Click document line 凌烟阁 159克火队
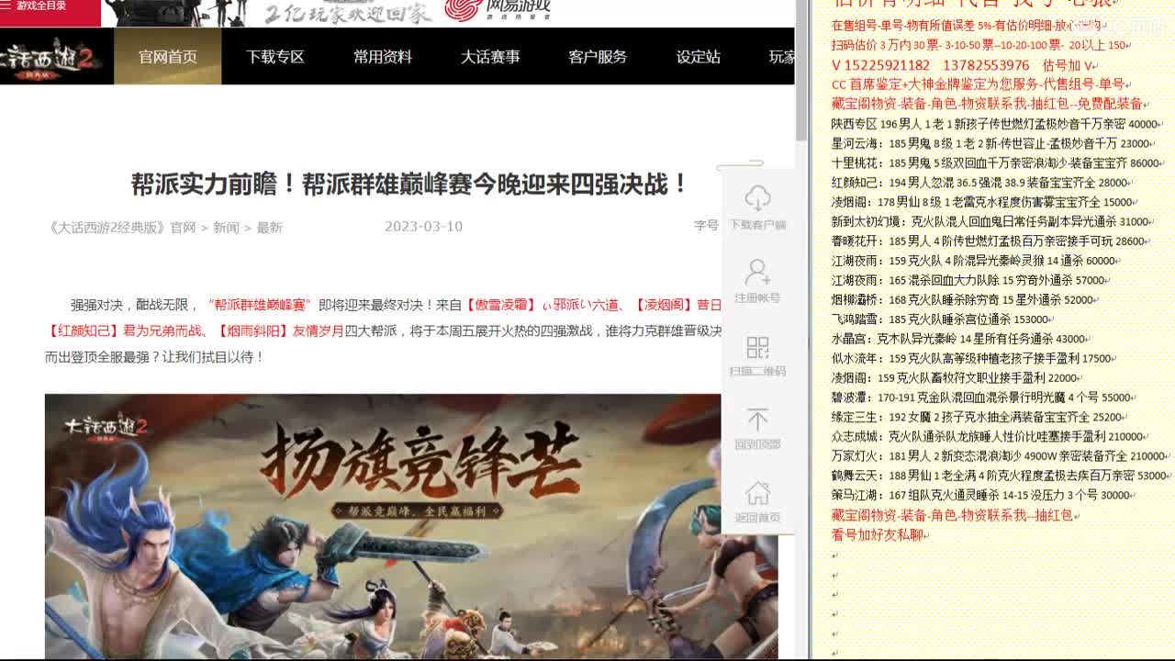1175x661 pixels. click(956, 377)
